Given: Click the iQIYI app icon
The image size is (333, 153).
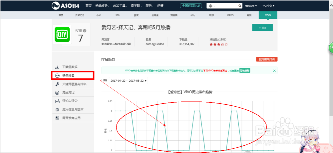Looking at the screenshot, I should (62, 34).
